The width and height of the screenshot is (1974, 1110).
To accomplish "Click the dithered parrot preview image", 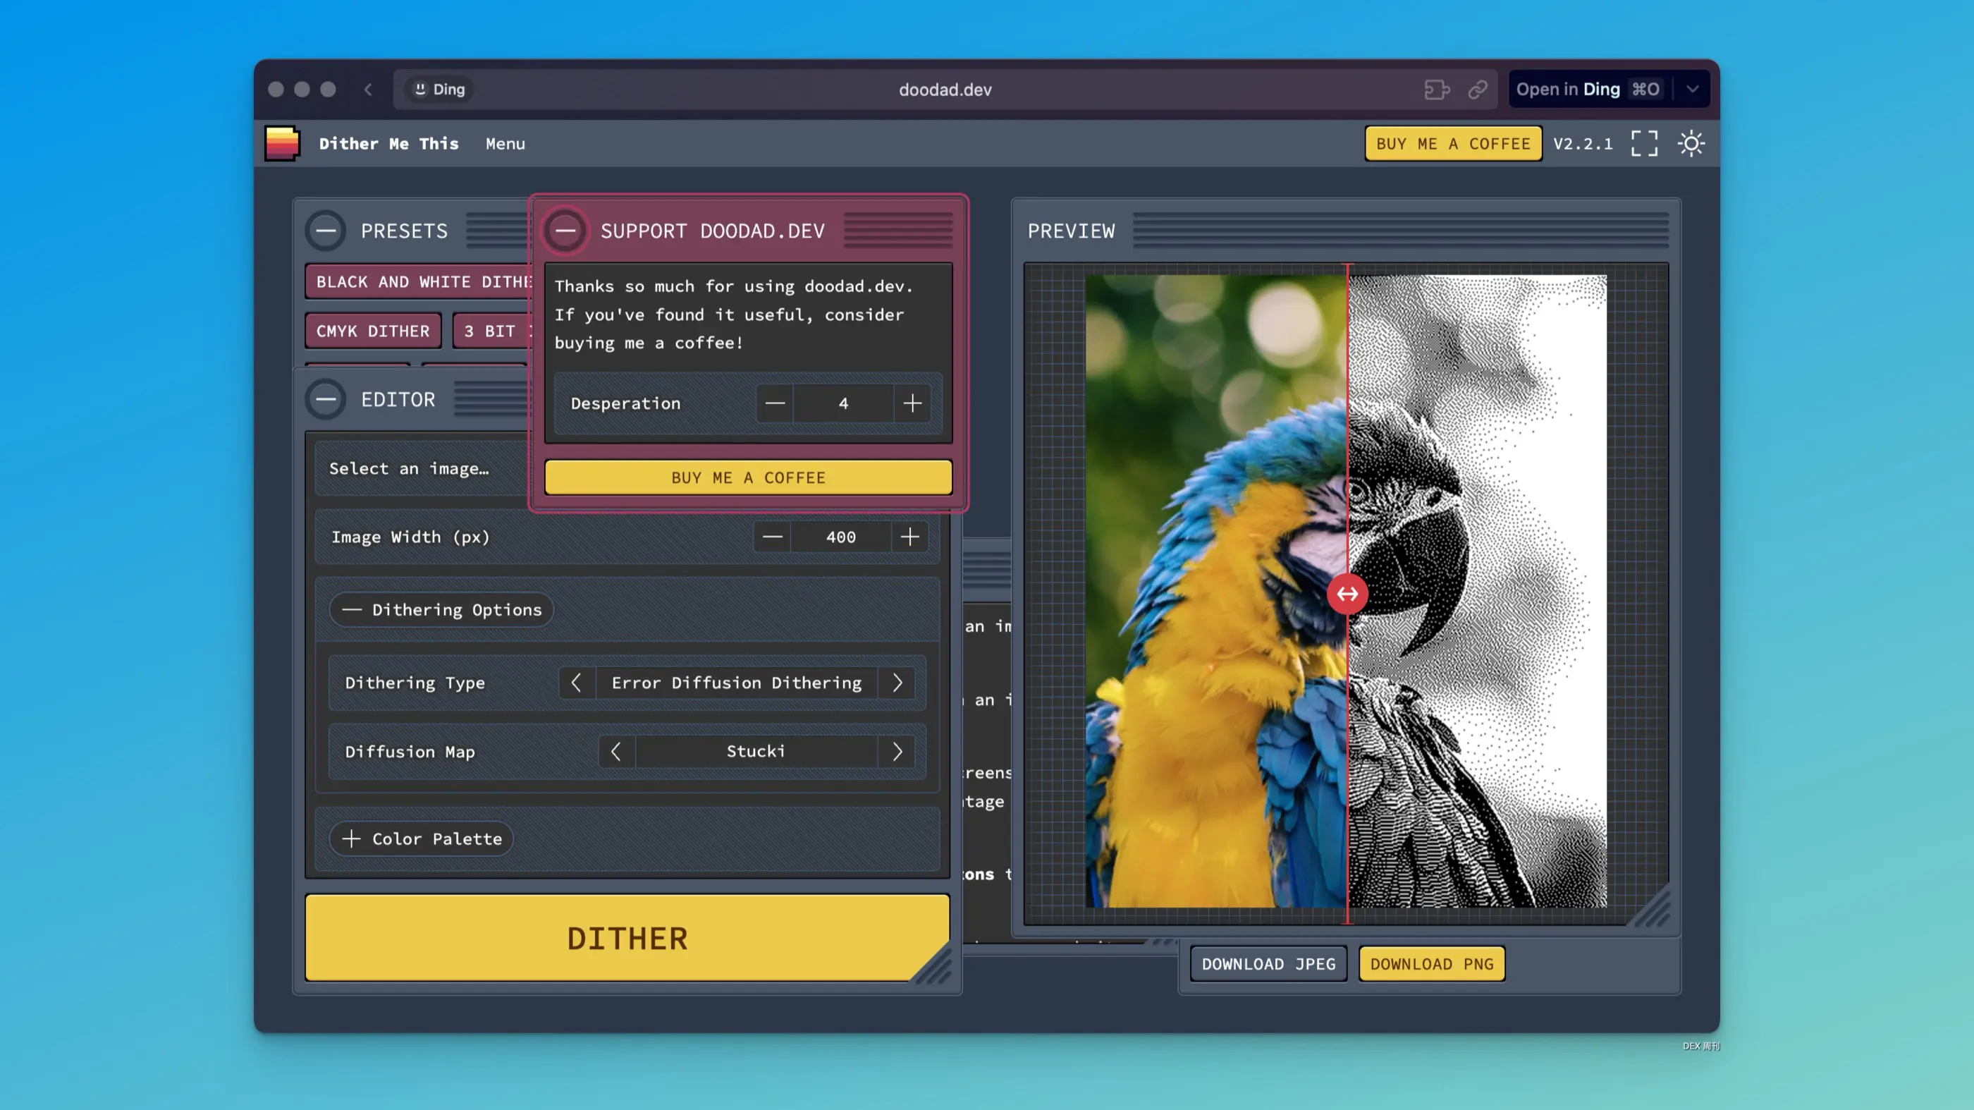I will point(1478,591).
